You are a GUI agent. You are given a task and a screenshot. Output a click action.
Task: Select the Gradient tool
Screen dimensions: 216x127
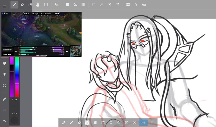pyautogui.click(x=83, y=5)
